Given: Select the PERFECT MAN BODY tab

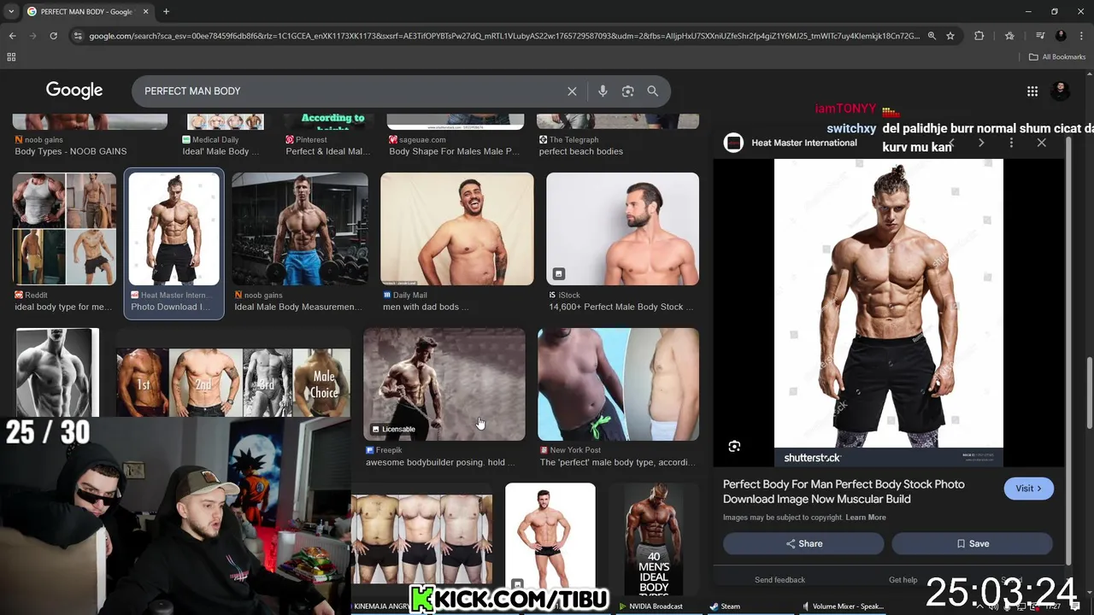Looking at the screenshot, I should pos(85,12).
